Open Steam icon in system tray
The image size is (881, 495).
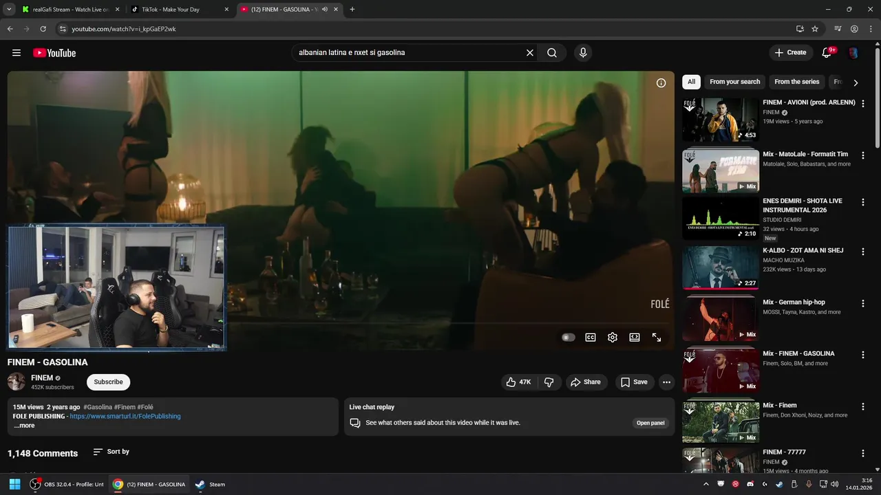779,484
